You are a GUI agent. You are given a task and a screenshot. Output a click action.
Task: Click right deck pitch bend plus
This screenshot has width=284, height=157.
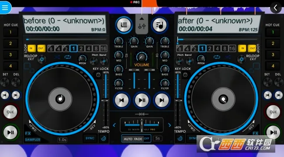pos(190,61)
